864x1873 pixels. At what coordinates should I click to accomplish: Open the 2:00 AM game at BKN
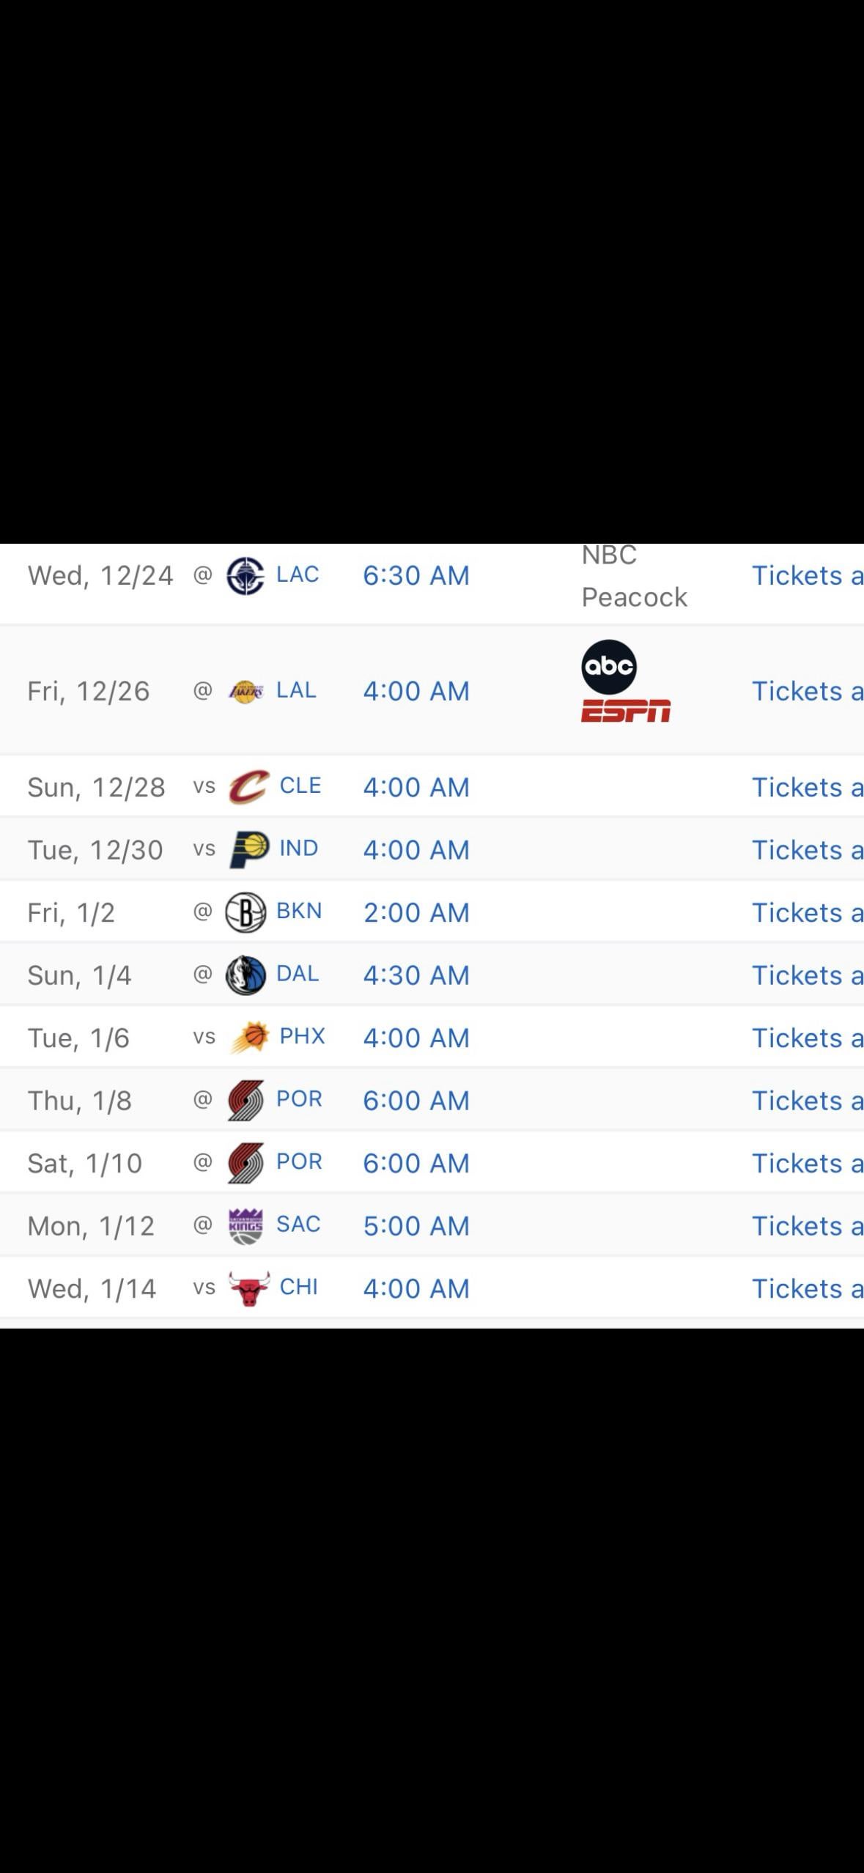click(416, 913)
